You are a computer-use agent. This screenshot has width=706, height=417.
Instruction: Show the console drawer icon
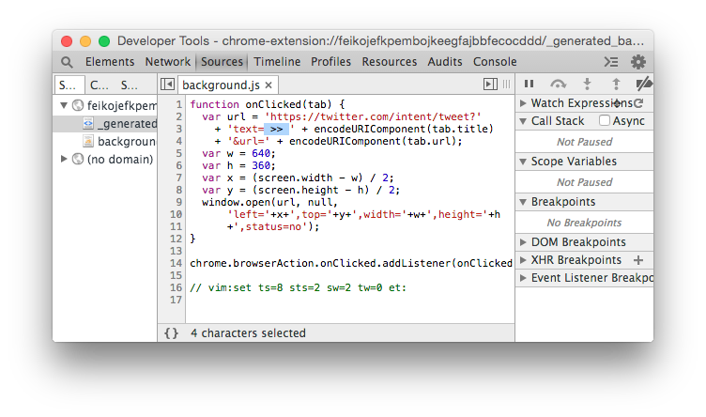[611, 62]
